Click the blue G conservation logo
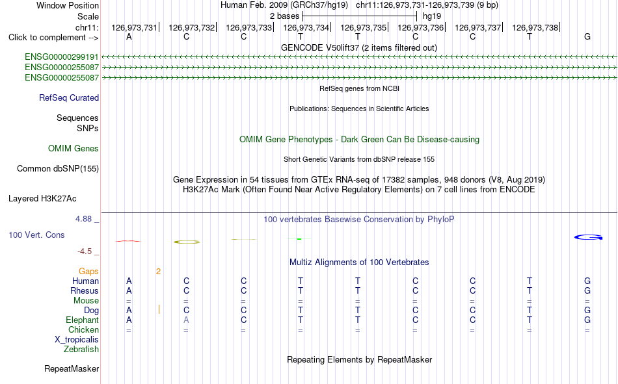Image resolution: width=618 pixels, height=384 pixels. click(589, 237)
